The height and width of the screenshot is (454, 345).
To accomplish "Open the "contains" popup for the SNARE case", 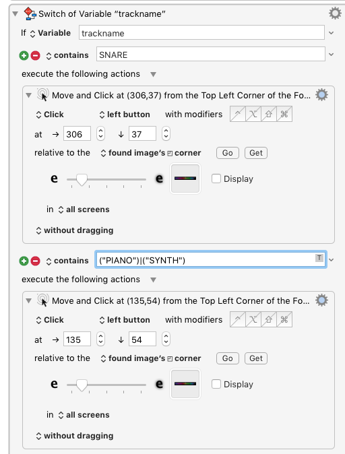I will (x=67, y=55).
